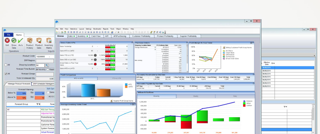
Task: Click the Shipping Location search magnifier icon
Action: click(x=47, y=65)
